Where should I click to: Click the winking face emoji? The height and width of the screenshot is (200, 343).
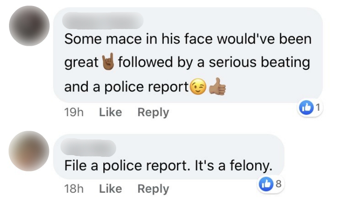coord(198,86)
